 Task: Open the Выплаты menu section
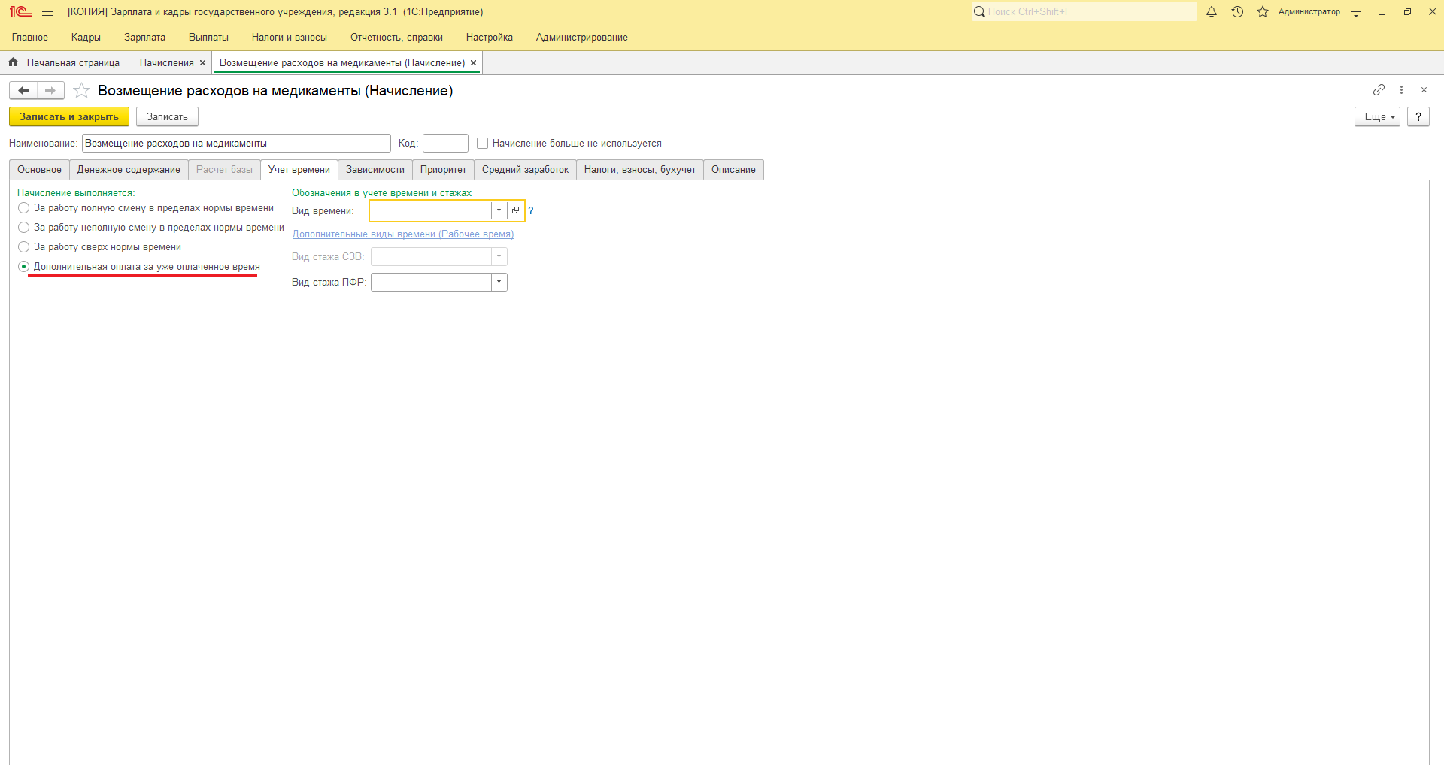coord(208,38)
